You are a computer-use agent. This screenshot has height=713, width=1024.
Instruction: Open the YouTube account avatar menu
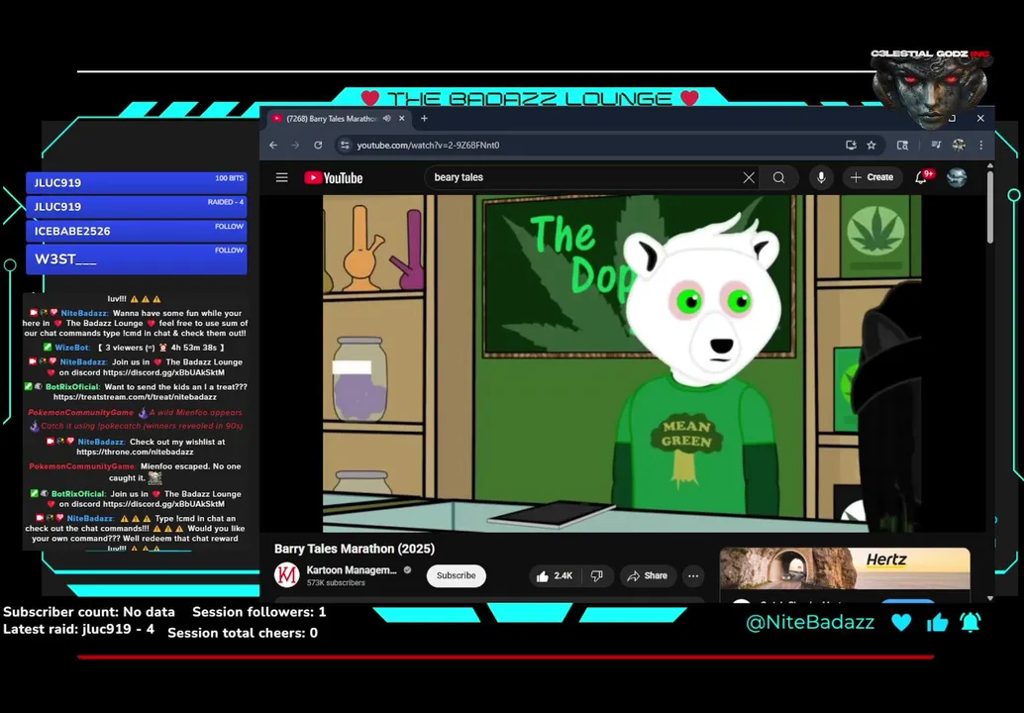pyautogui.click(x=957, y=177)
